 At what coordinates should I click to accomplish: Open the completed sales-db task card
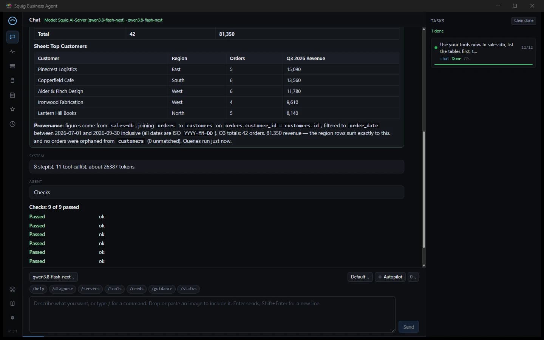pos(484,53)
